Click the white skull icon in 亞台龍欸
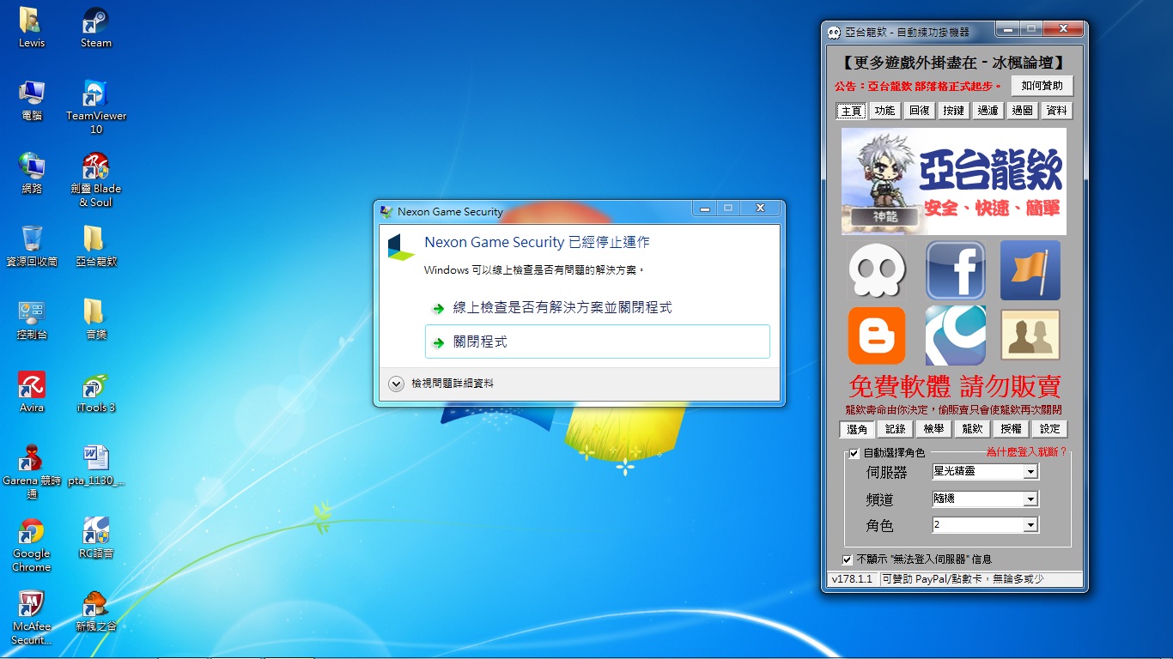Image resolution: width=1173 pixels, height=659 pixels. coord(877,270)
